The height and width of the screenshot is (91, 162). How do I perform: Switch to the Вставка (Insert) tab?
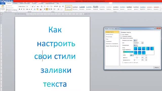[x=15, y=3]
